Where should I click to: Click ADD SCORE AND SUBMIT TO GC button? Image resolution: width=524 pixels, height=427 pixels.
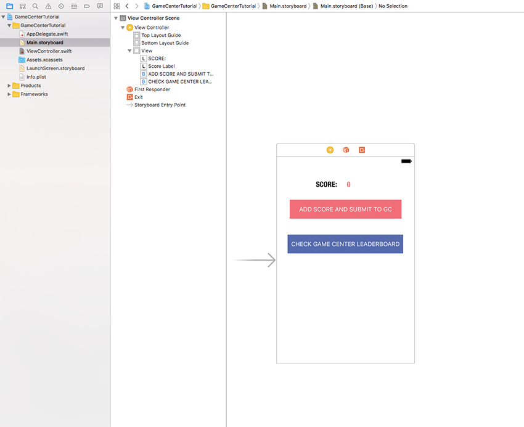[x=346, y=209]
